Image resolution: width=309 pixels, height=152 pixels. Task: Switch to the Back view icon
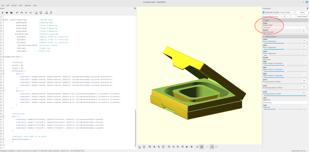191,147
